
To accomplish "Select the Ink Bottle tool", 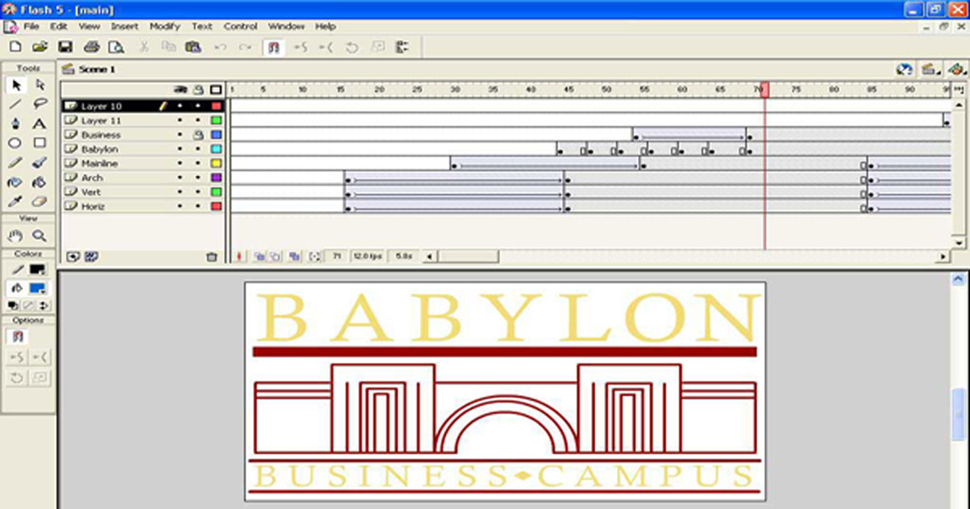I will (15, 183).
